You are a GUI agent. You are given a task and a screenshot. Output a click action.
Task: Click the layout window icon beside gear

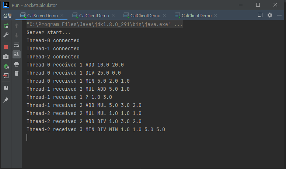pyautogui.click(x=260, y=15)
